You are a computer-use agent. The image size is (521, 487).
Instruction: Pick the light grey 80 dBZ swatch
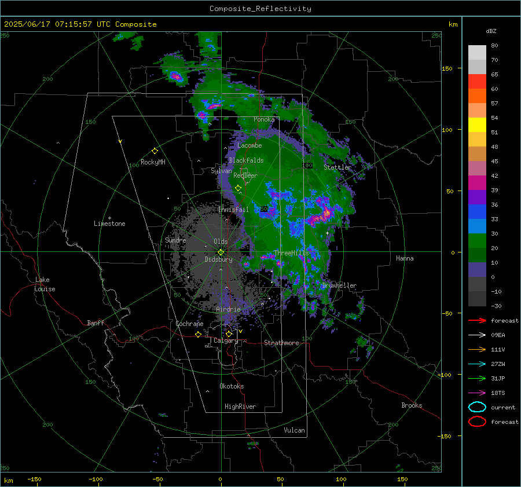click(x=477, y=52)
